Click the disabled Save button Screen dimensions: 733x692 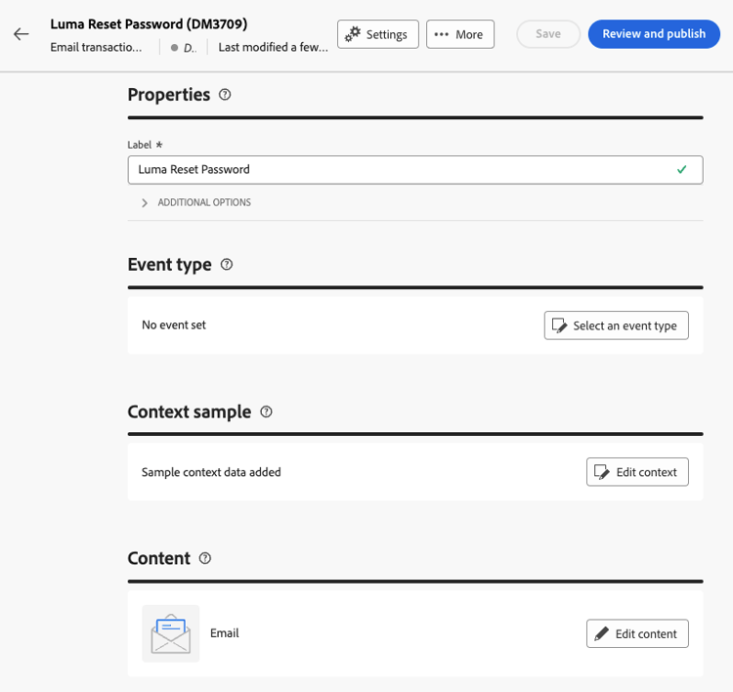coord(548,34)
